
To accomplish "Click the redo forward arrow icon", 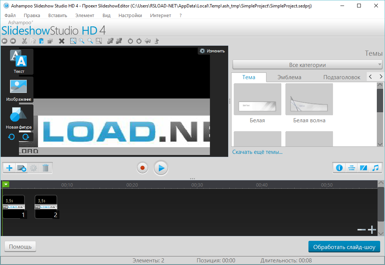I will 13,41.
